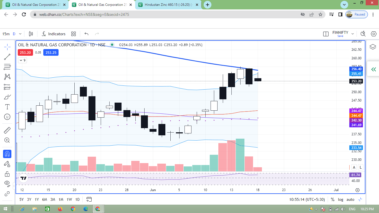
Task: Select the pattern drawing tool
Action: coord(7,77)
